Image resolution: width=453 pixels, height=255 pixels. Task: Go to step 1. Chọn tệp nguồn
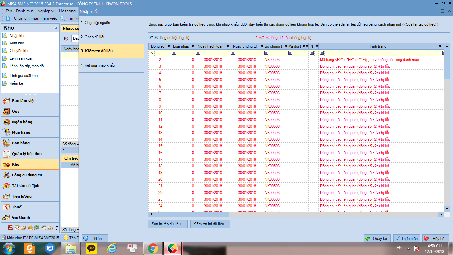coord(111,23)
